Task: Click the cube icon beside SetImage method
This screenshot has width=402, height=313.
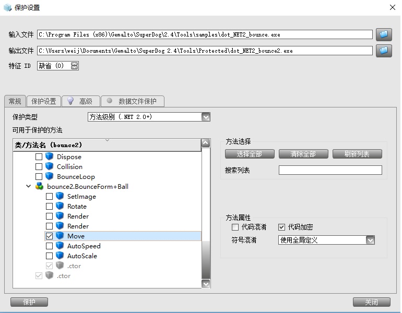Action: (x=60, y=197)
